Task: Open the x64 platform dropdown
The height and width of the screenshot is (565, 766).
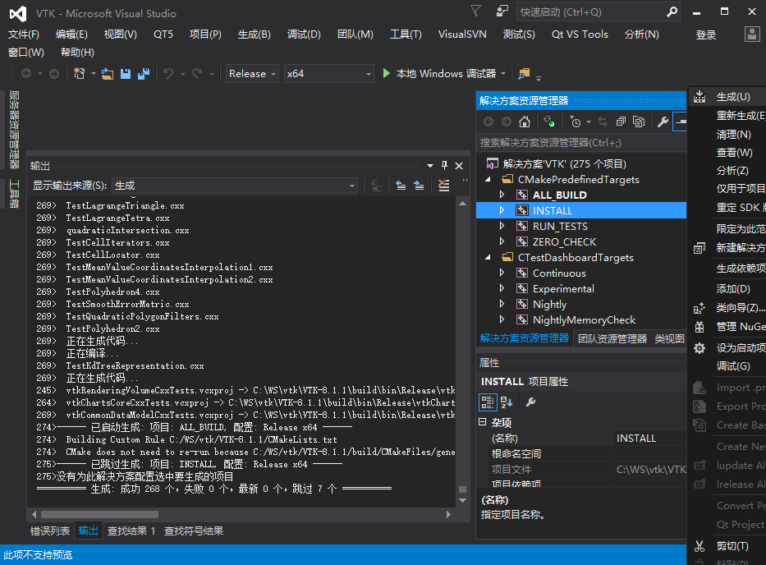Action: coord(328,74)
